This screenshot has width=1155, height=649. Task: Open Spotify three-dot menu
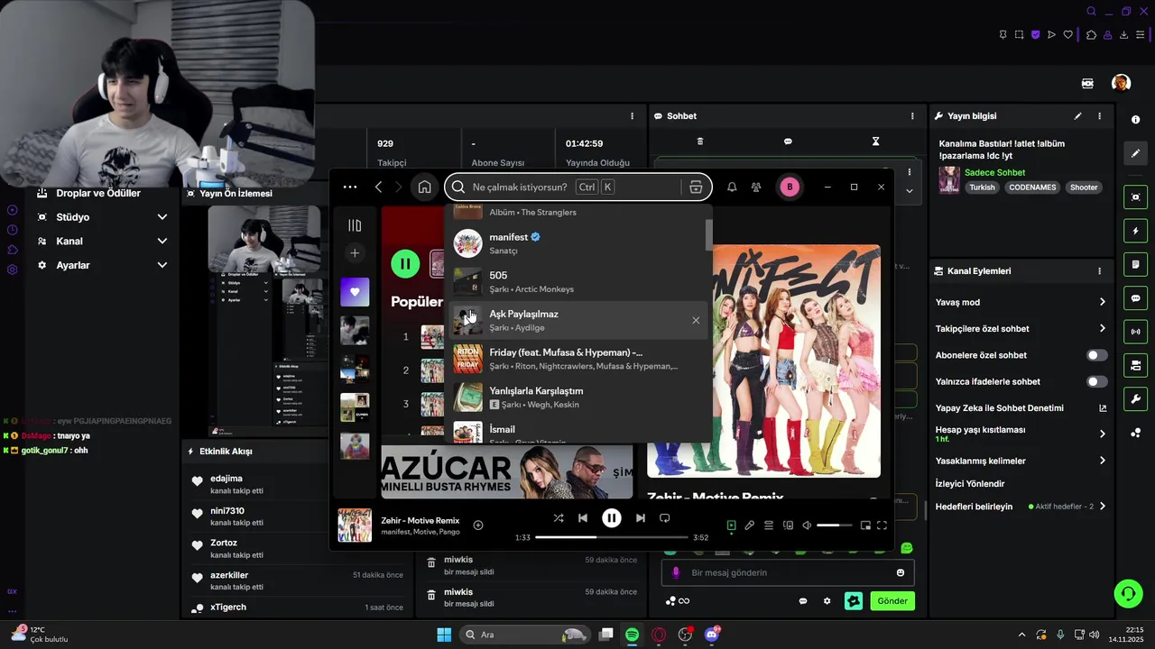point(350,187)
